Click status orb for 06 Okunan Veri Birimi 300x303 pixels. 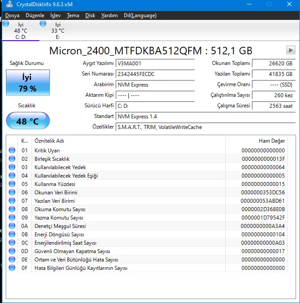12,192
